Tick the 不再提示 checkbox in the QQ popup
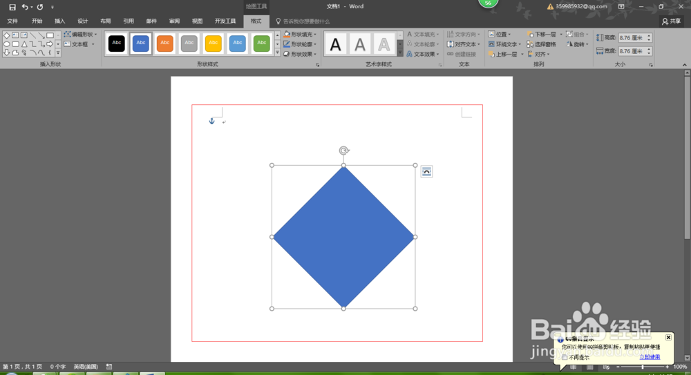691x375 pixels. click(565, 357)
